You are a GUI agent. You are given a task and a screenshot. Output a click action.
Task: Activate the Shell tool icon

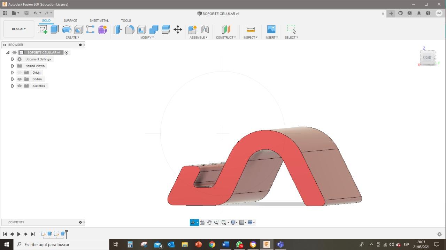point(142,30)
